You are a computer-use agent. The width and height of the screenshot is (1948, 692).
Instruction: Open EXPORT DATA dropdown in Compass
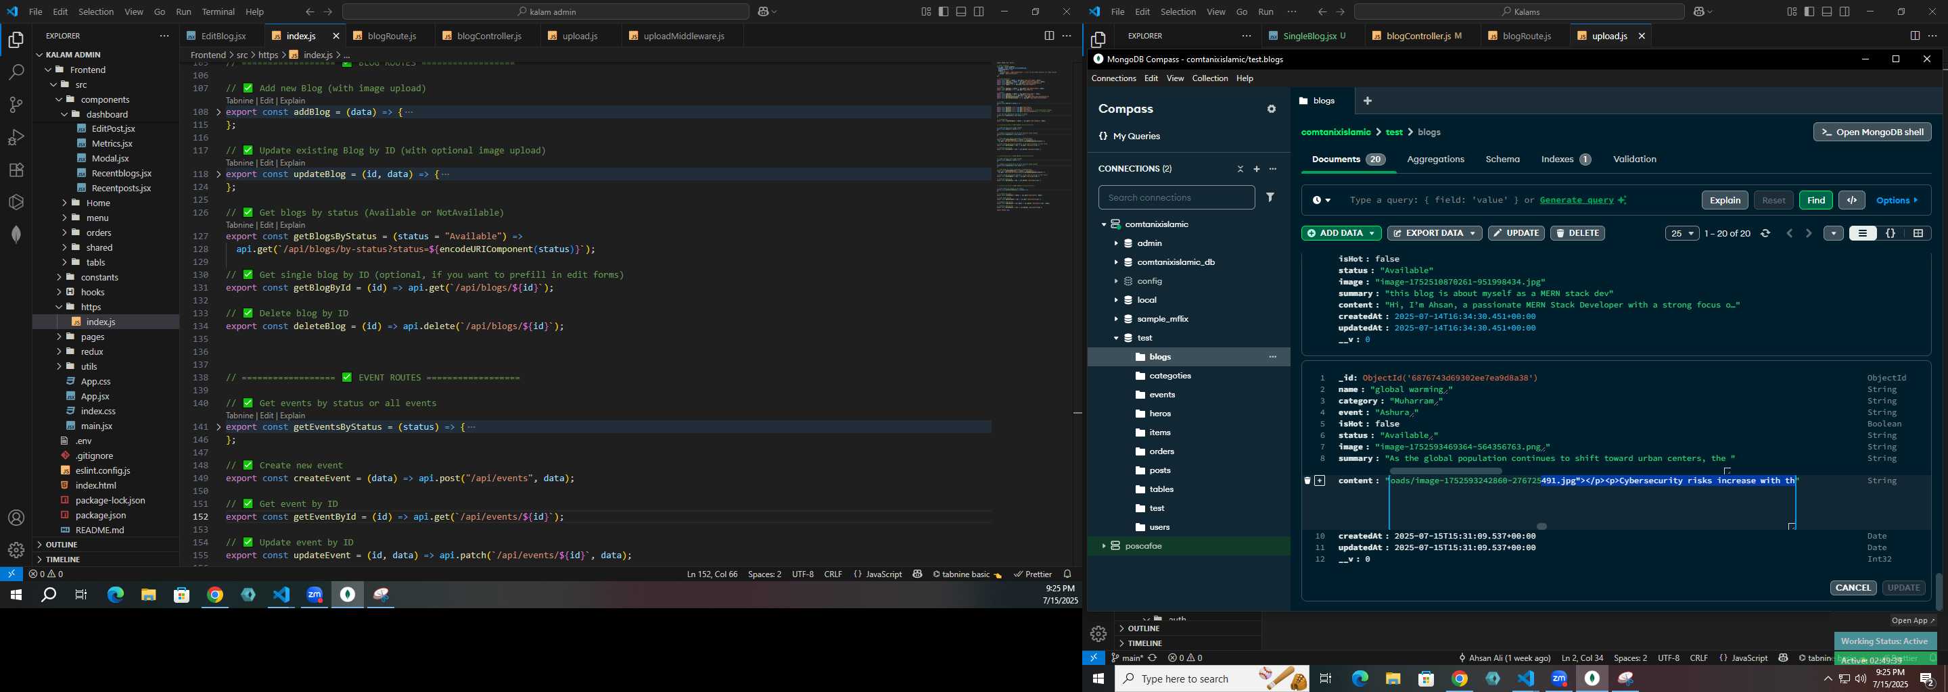(x=1434, y=233)
